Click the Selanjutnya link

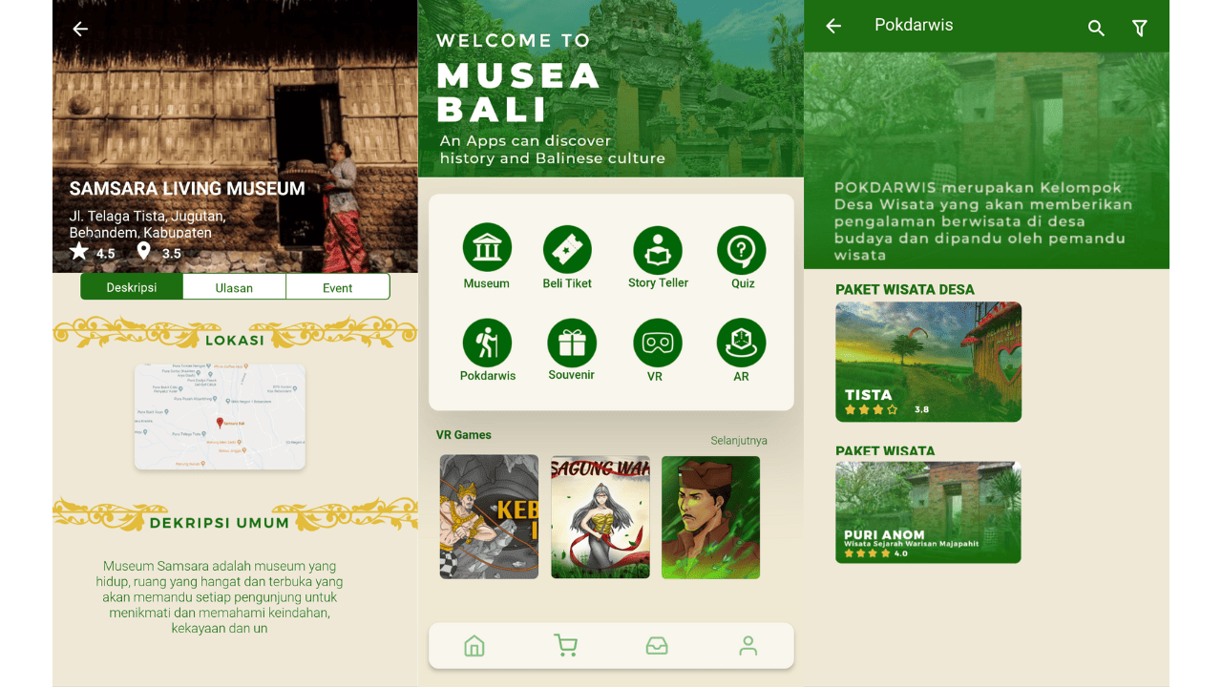tap(738, 441)
